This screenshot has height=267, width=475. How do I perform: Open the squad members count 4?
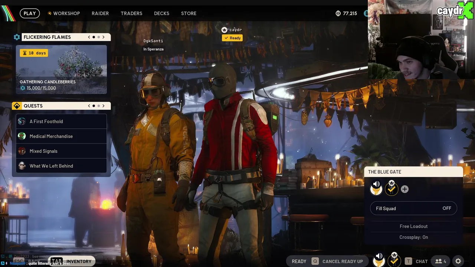pos(440,261)
